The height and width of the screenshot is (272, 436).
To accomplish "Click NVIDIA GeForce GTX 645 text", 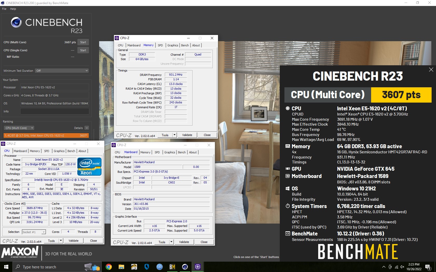I will (x=366, y=169).
